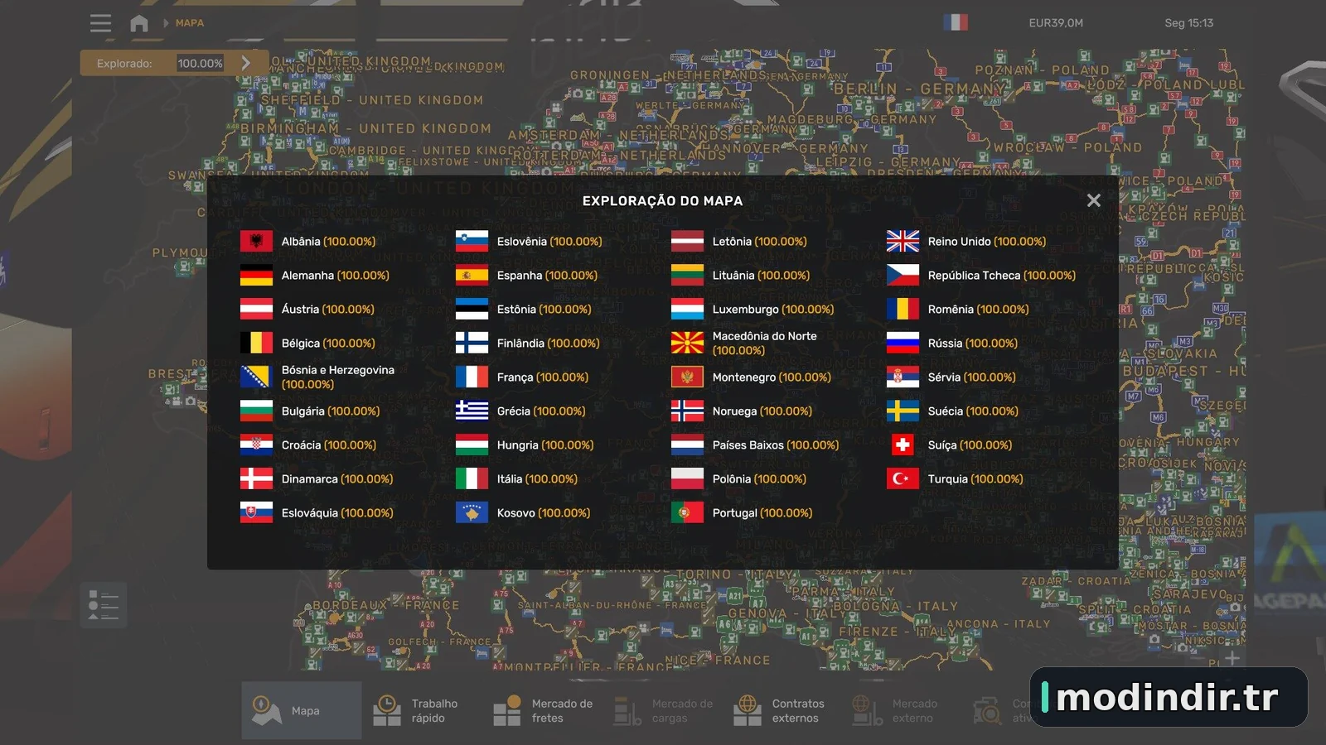Expand the Explorado percentage chevron

click(245, 63)
